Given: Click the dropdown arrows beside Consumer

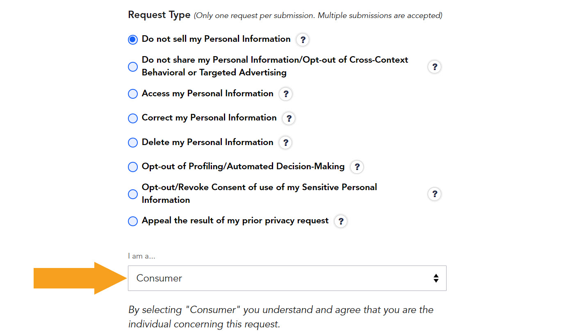Looking at the screenshot, I should point(436,278).
